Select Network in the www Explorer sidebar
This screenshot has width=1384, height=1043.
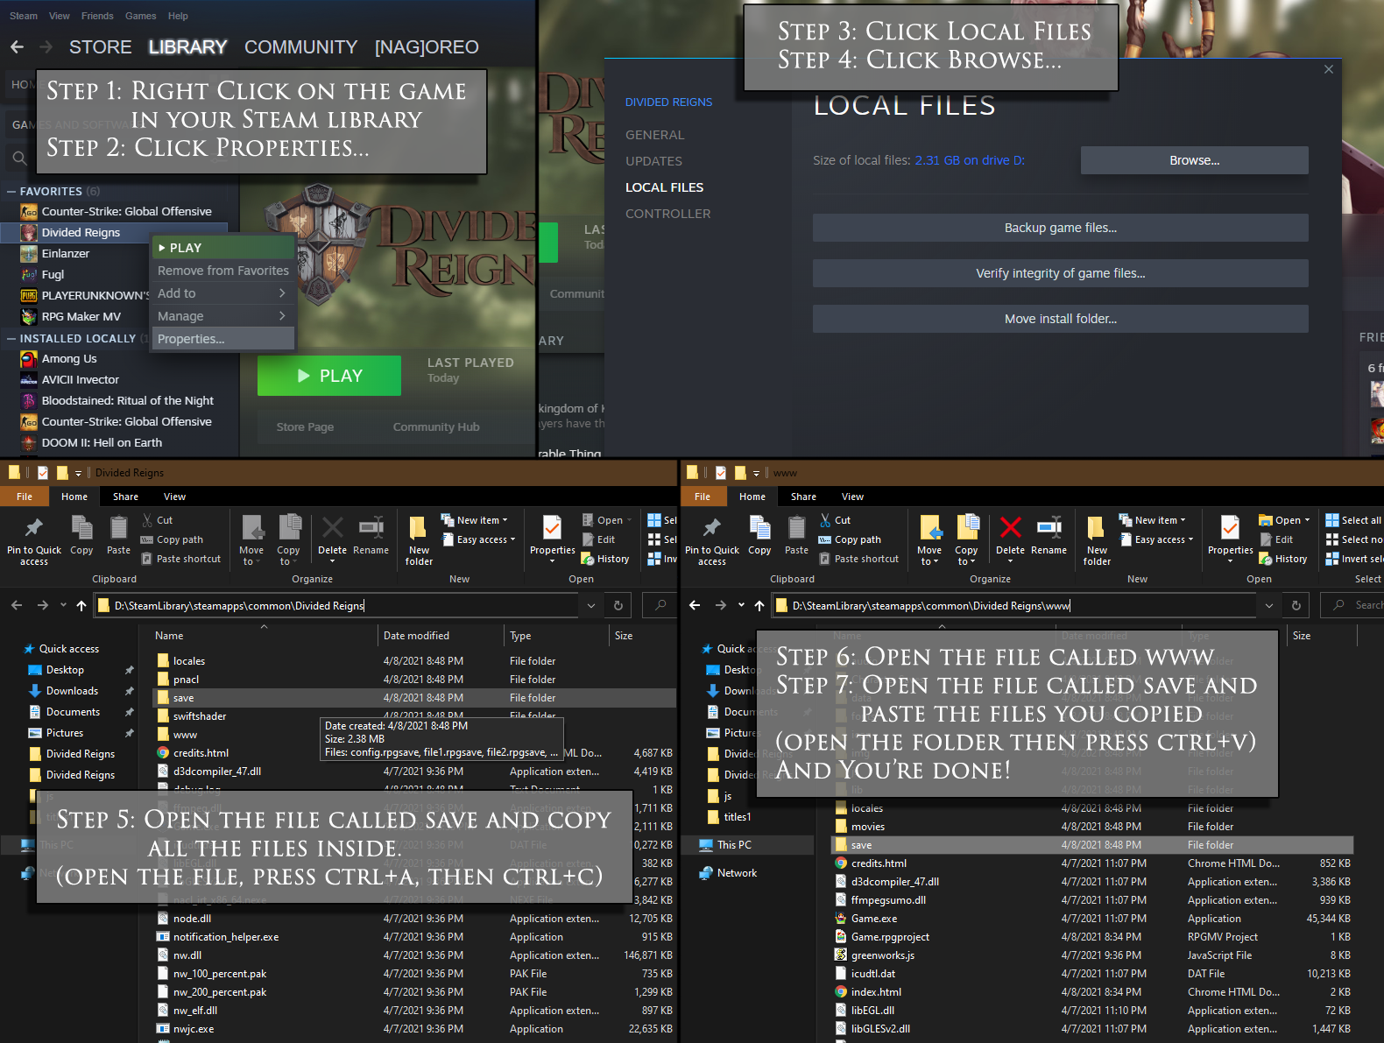click(737, 873)
